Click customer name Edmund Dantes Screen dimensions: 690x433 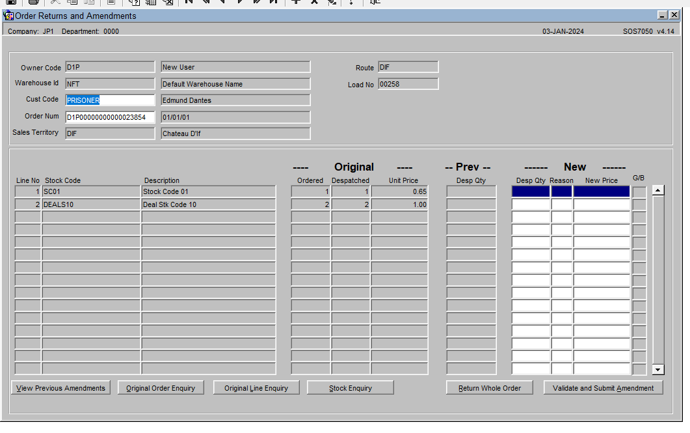pos(235,100)
